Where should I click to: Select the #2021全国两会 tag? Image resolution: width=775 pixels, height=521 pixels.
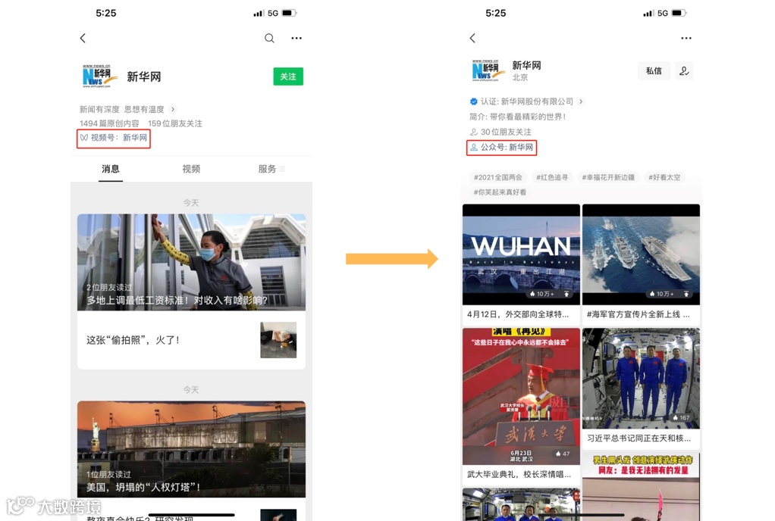497,177
